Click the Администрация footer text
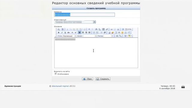The width and height of the screenshot is (192, 108). (13, 86)
